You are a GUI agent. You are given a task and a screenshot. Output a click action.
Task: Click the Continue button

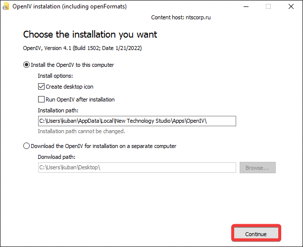click(256, 234)
